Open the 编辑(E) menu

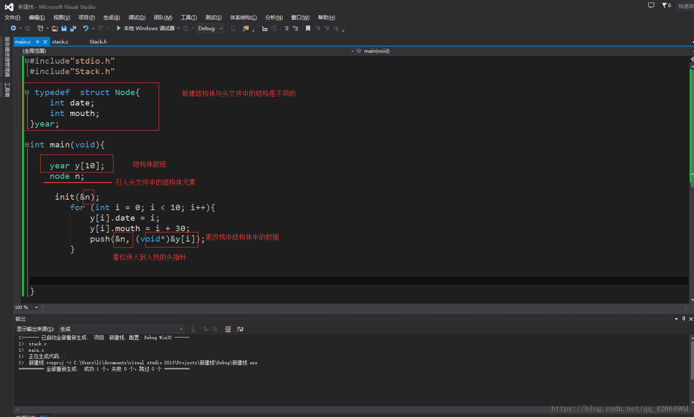click(37, 18)
